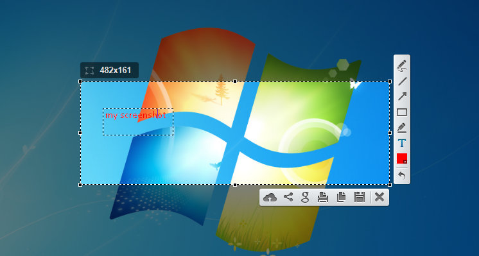
Task: Click the right-middle selection resize handle
Action: tap(390, 133)
